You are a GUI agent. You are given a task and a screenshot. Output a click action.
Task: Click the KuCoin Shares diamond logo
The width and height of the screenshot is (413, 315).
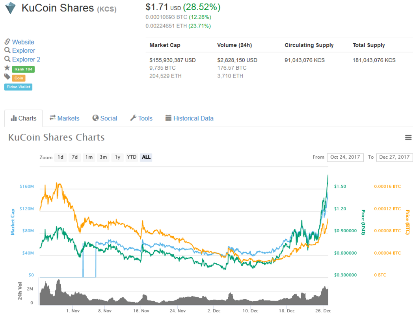pyautogui.click(x=11, y=8)
